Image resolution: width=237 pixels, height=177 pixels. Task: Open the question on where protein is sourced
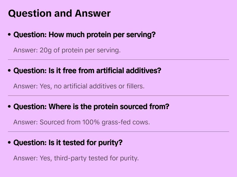[91, 107]
